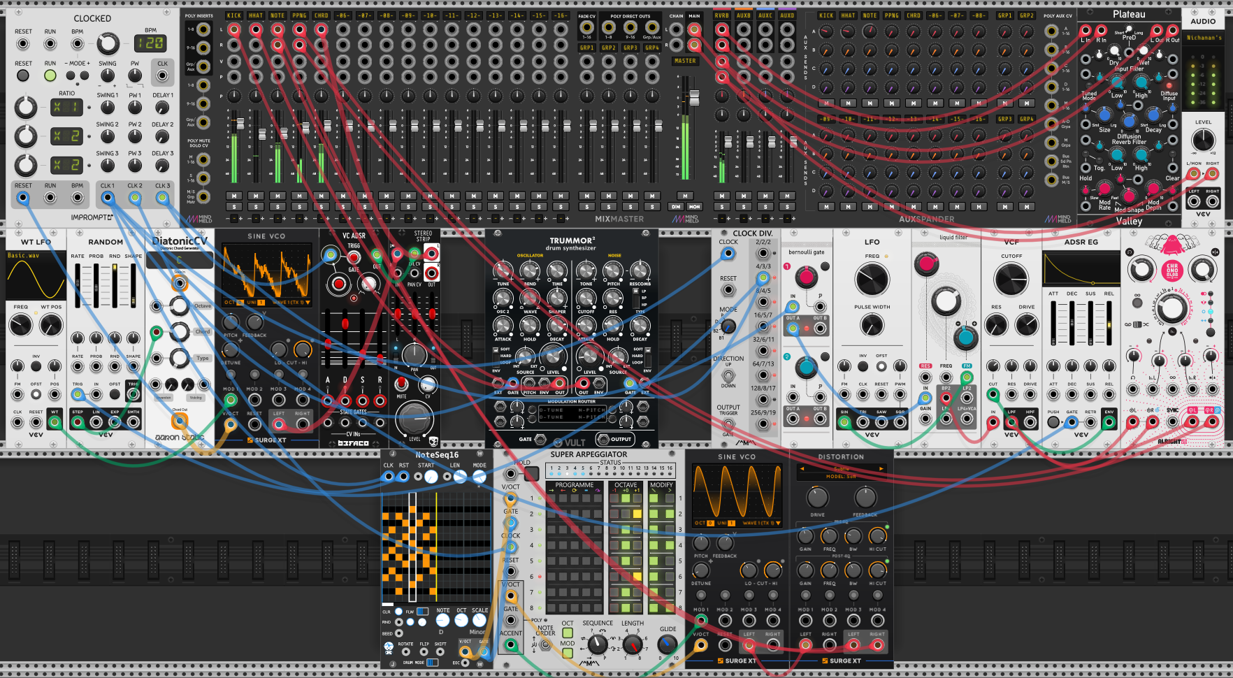Image resolution: width=1233 pixels, height=678 pixels.
Task: Click the WT LFO FREQ knob
Action: [21, 324]
